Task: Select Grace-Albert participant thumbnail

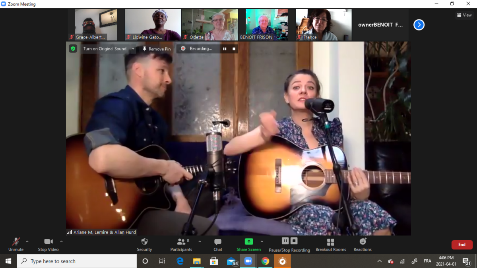Action: 96,25
